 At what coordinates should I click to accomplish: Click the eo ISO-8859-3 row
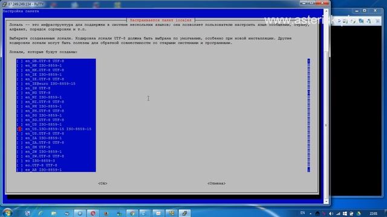click(56, 161)
